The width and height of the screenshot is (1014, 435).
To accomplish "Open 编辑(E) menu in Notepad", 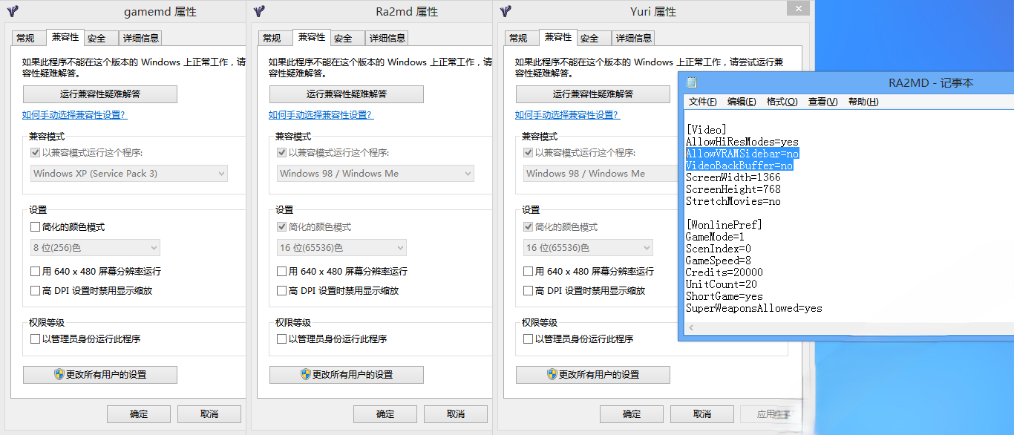I will 742,102.
